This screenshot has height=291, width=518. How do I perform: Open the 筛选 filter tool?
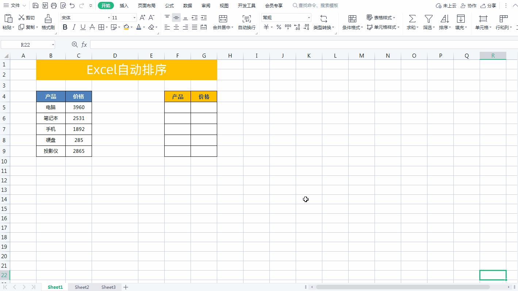pos(428,22)
